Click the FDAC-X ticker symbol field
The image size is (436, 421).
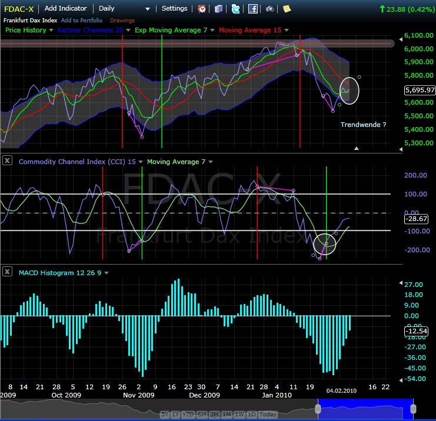pyautogui.click(x=19, y=9)
